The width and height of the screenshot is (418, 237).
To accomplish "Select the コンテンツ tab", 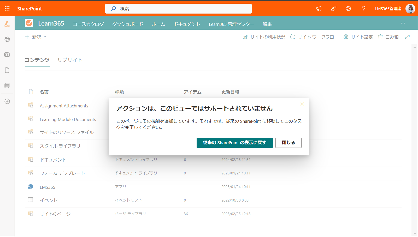I will [37, 60].
